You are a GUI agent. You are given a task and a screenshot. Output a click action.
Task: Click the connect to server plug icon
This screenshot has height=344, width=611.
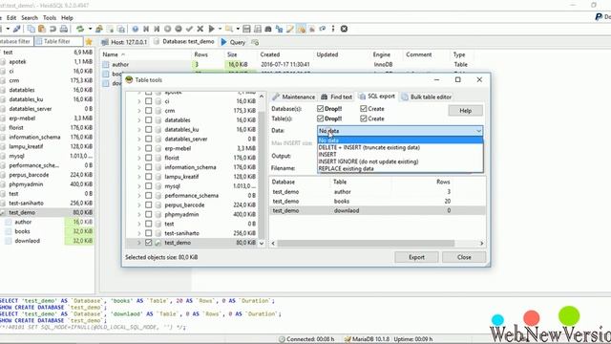17,29
